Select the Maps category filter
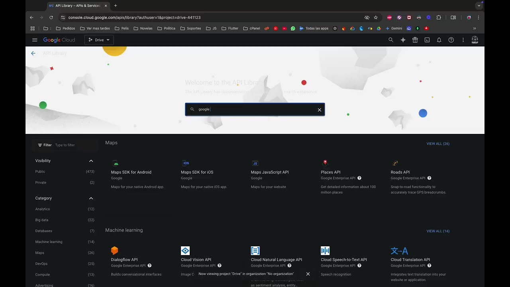 coord(40,253)
